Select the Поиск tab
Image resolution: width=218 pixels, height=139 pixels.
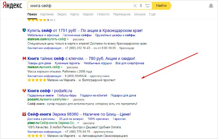(x=32, y=14)
